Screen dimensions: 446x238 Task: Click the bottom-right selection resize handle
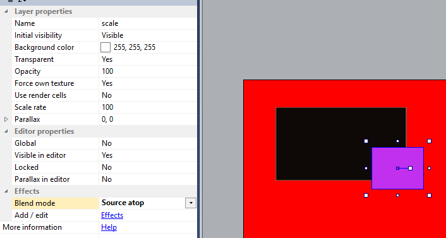click(429, 195)
